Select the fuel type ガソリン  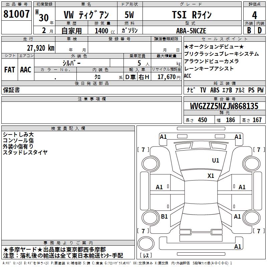coord(129,30)
